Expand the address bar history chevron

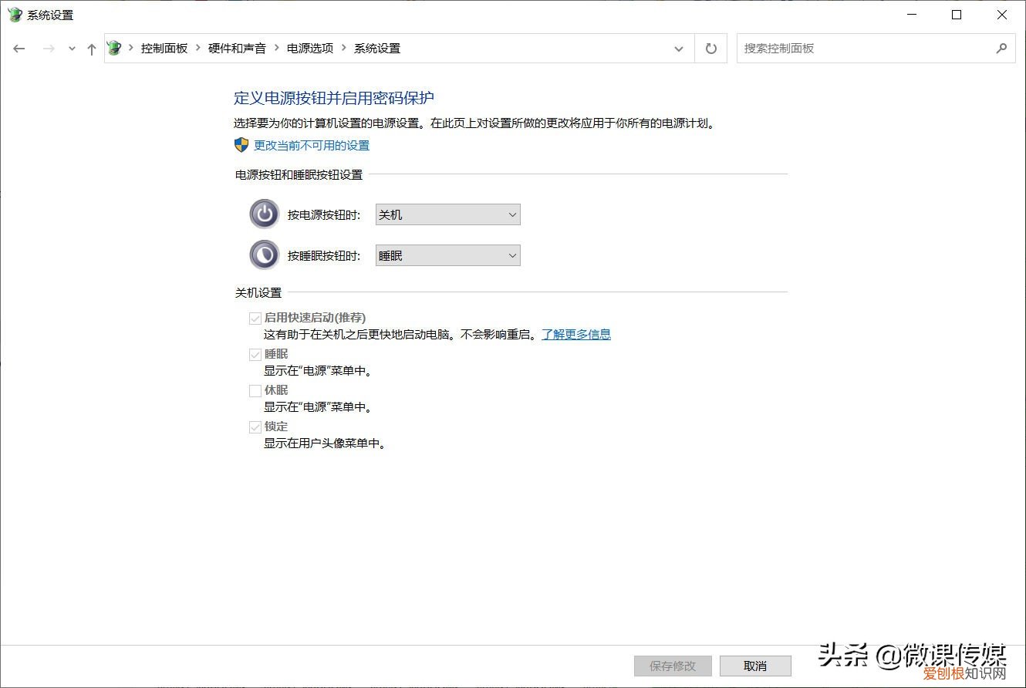(x=679, y=48)
